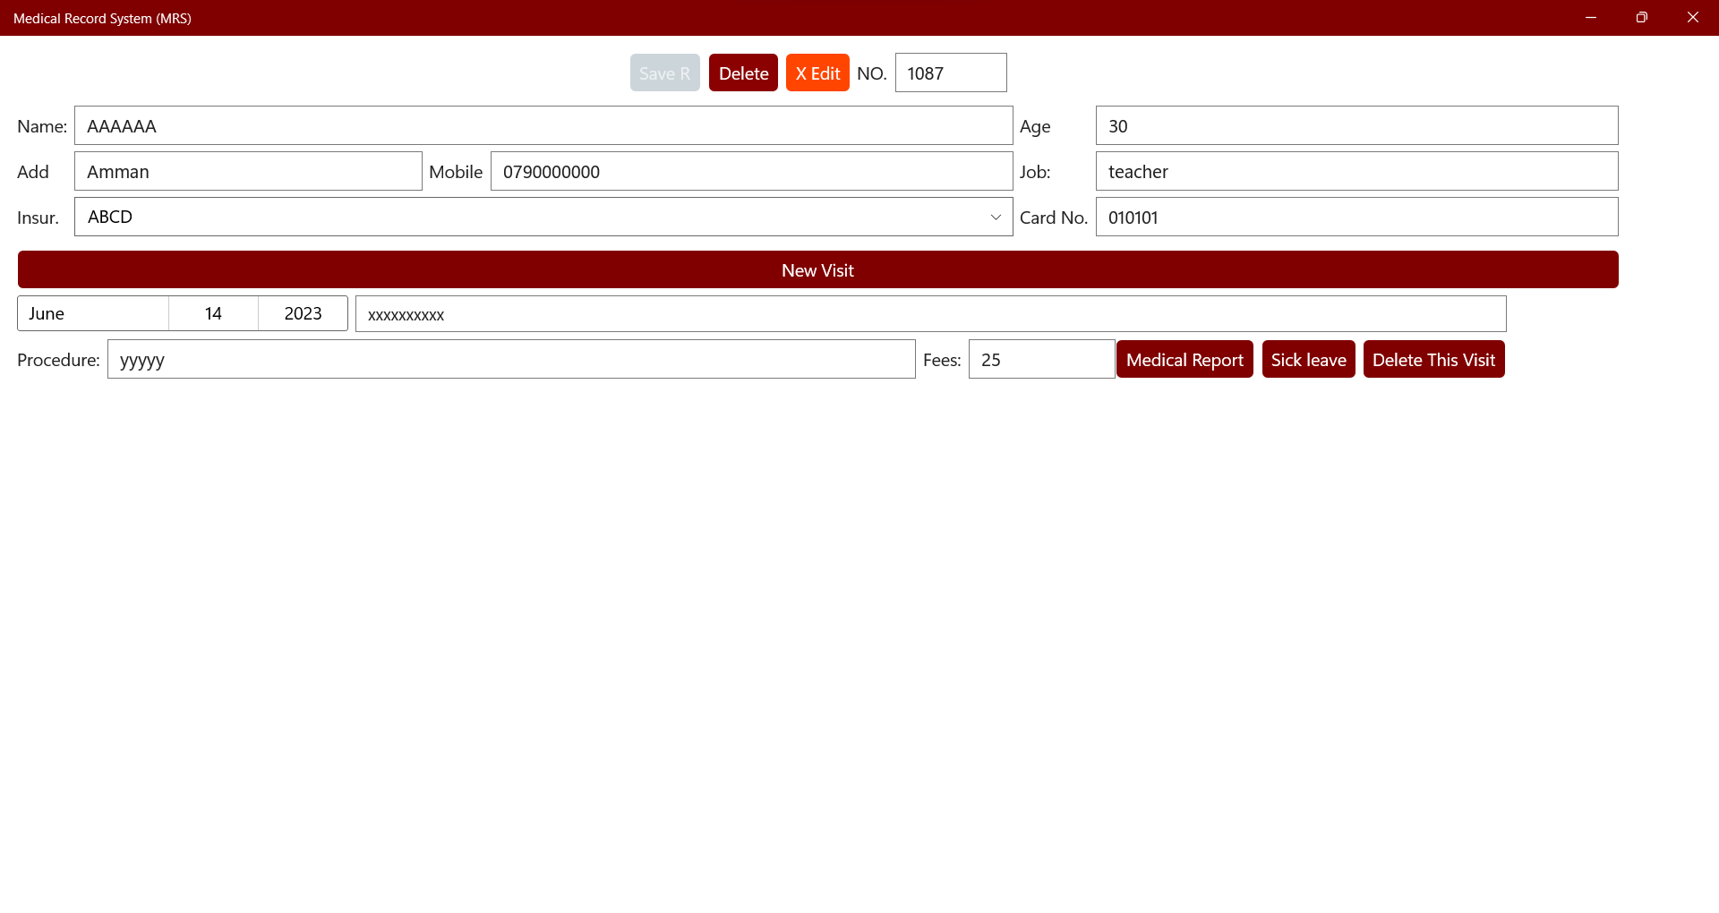Viewport: 1719px width, 913px height.
Task: Activate the X Edit button
Action: pyautogui.click(x=817, y=73)
